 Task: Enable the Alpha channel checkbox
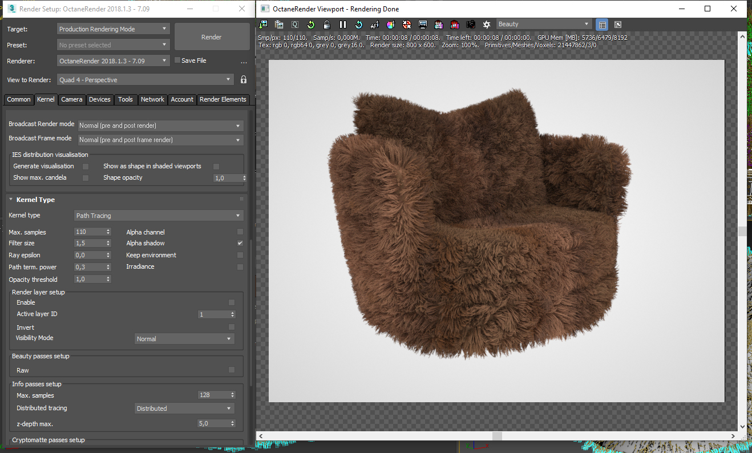[x=240, y=232]
